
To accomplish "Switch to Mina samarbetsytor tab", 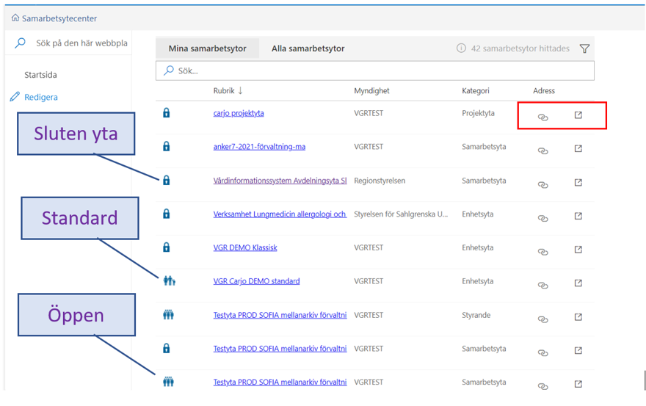I will 207,48.
